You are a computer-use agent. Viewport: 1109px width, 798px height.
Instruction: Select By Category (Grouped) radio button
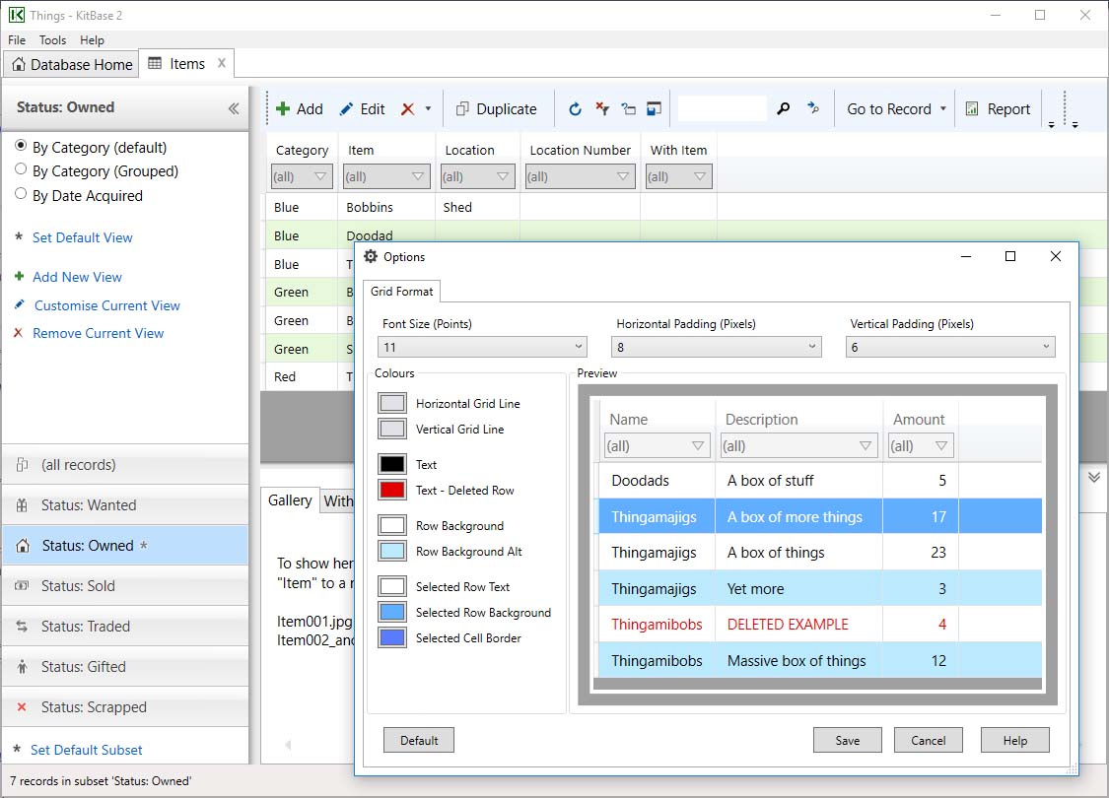(x=21, y=168)
